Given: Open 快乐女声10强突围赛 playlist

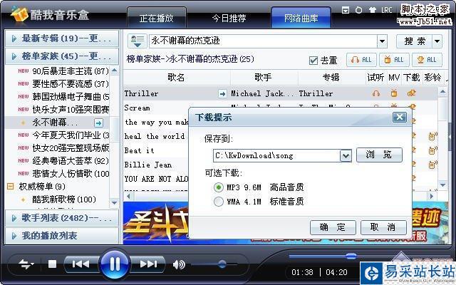Looking at the screenshot, I should point(71,110).
